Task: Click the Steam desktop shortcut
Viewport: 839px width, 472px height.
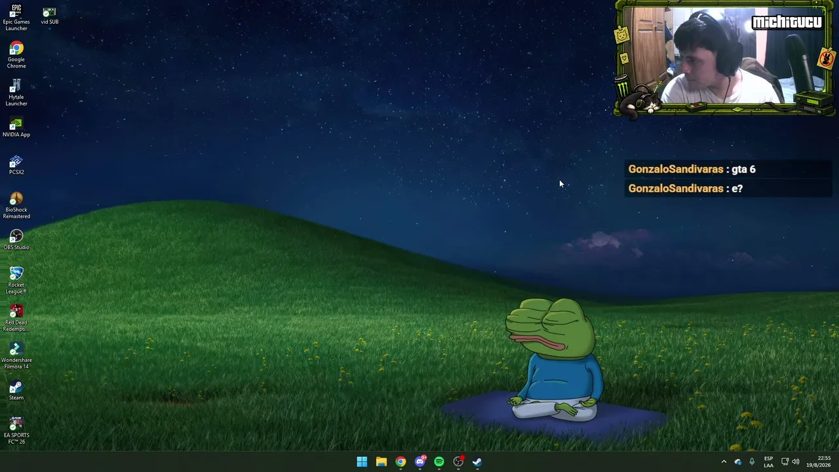Action: (16, 389)
